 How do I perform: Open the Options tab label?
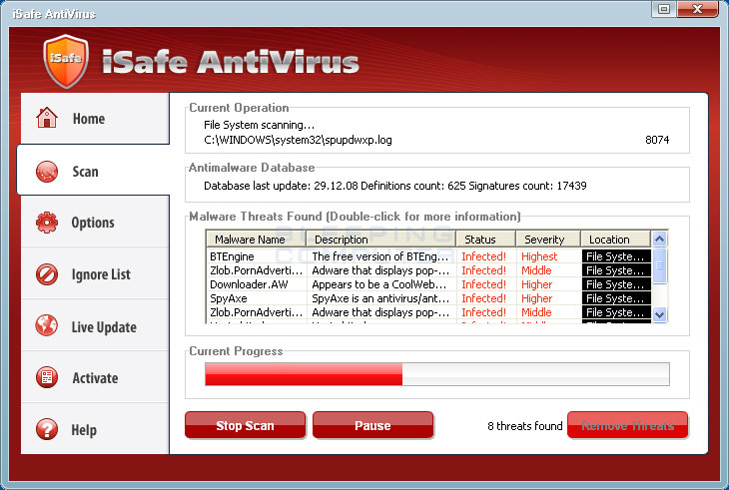tap(93, 223)
